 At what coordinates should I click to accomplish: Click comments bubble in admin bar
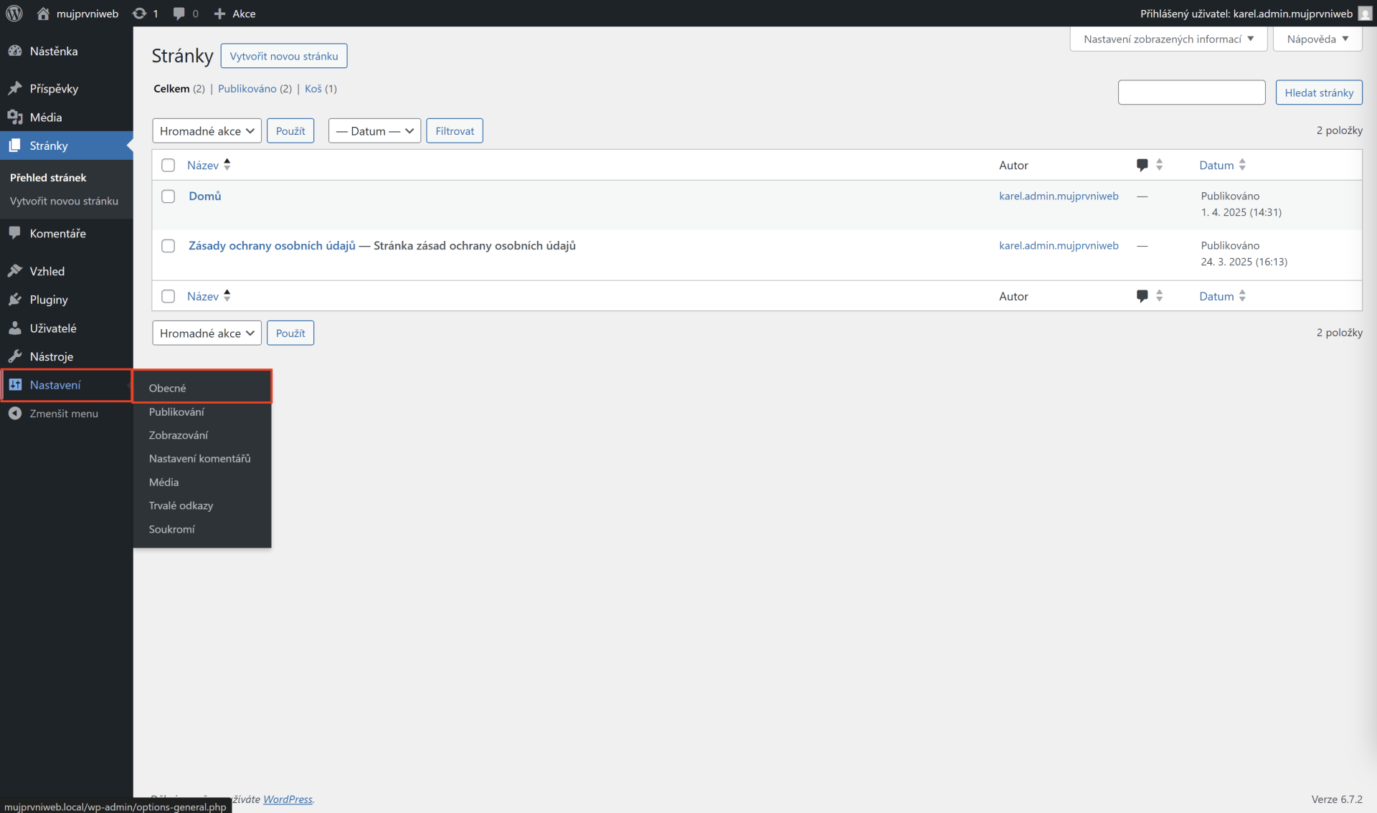click(179, 14)
